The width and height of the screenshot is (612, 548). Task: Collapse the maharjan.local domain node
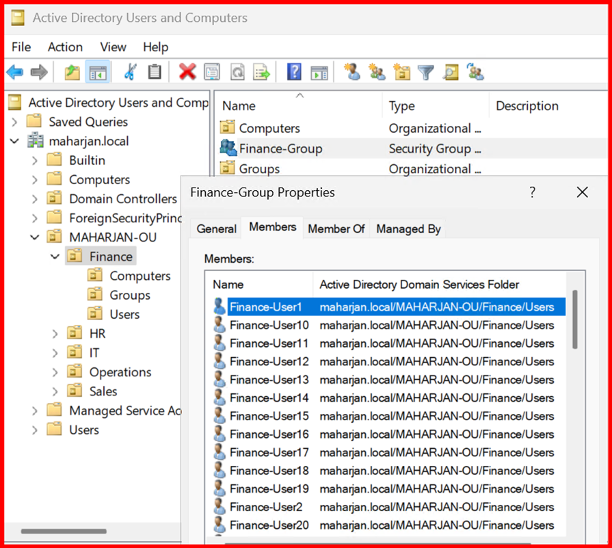pos(15,142)
